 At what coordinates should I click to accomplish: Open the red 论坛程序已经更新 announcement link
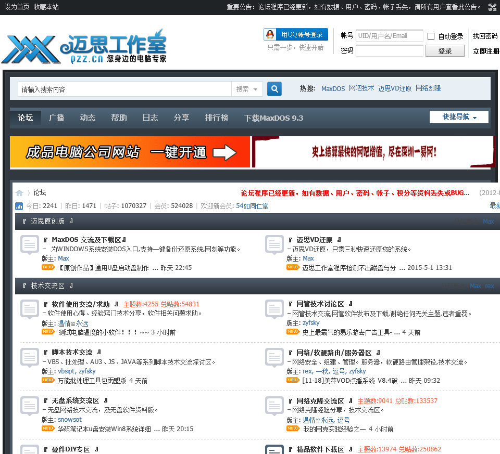(x=355, y=193)
